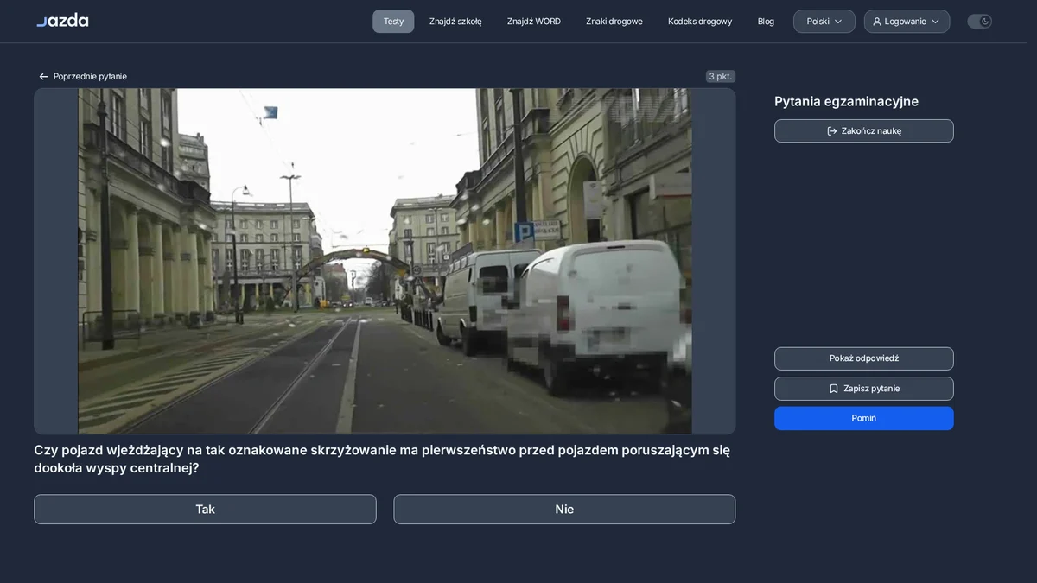Screen dimensions: 1037x583
Task: Toggle the dark mode moon switch
Action: pyautogui.click(x=979, y=22)
